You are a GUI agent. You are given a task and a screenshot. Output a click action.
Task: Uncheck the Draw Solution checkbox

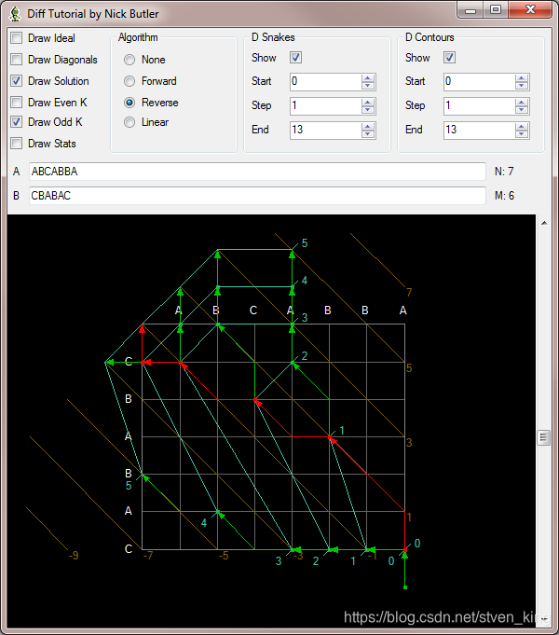(17, 81)
